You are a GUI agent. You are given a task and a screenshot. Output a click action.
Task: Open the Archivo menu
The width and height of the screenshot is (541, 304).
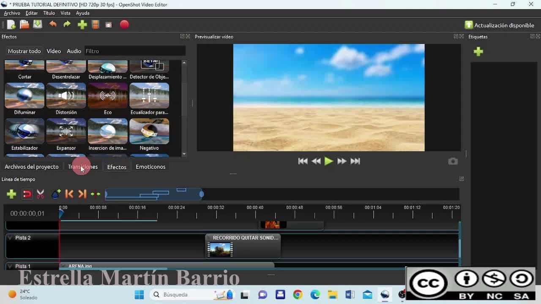click(x=12, y=13)
